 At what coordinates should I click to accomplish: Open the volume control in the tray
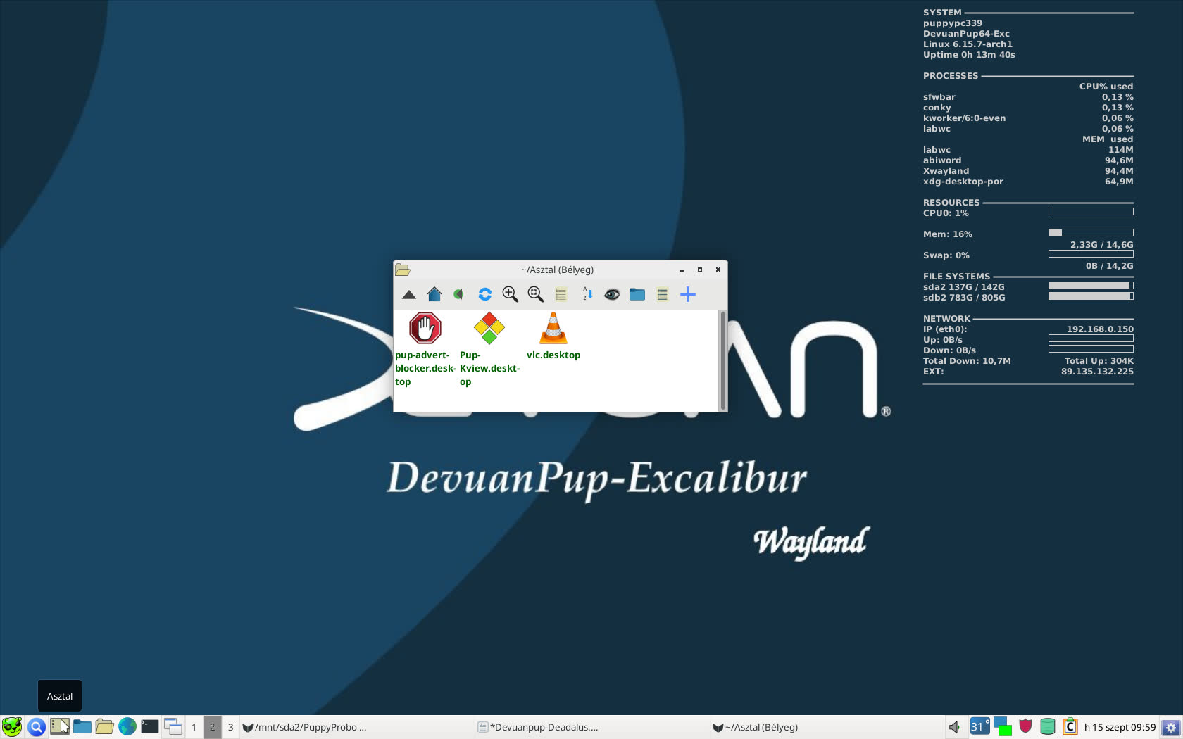tap(954, 727)
